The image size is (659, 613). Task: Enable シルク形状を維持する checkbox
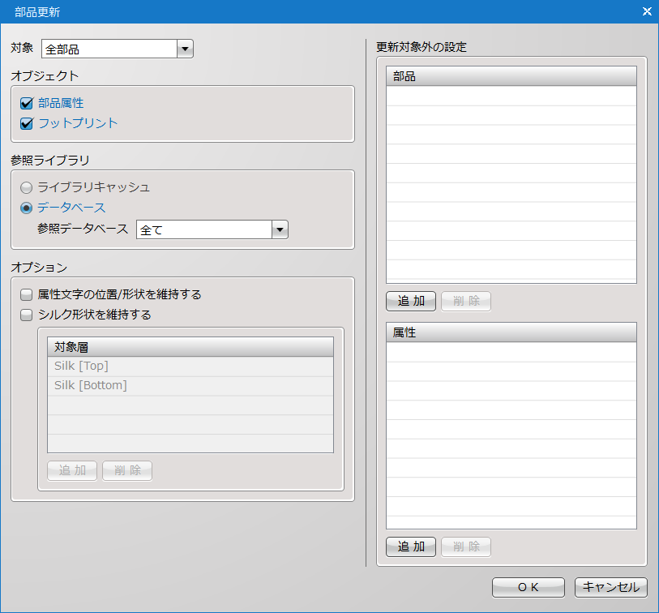[x=27, y=315]
